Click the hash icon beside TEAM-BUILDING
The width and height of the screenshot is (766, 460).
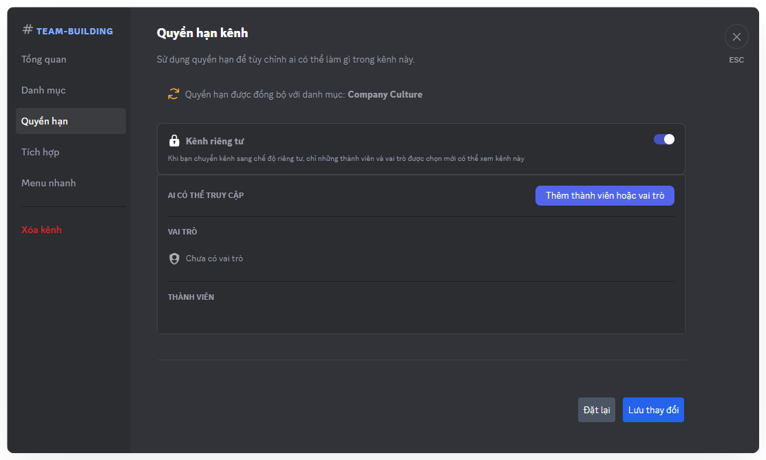[x=28, y=30]
